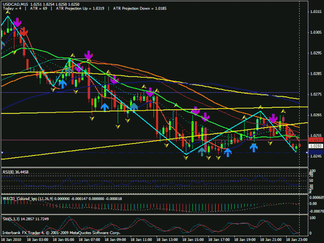Click the left handle of dashed blue line
Screen dimensions: 324x243
coord(2,152)
